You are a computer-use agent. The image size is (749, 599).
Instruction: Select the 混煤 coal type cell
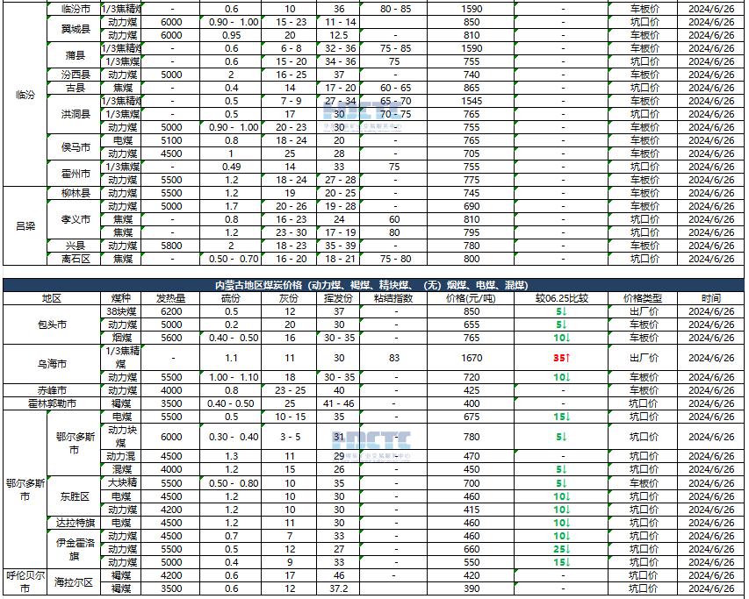tap(121, 469)
